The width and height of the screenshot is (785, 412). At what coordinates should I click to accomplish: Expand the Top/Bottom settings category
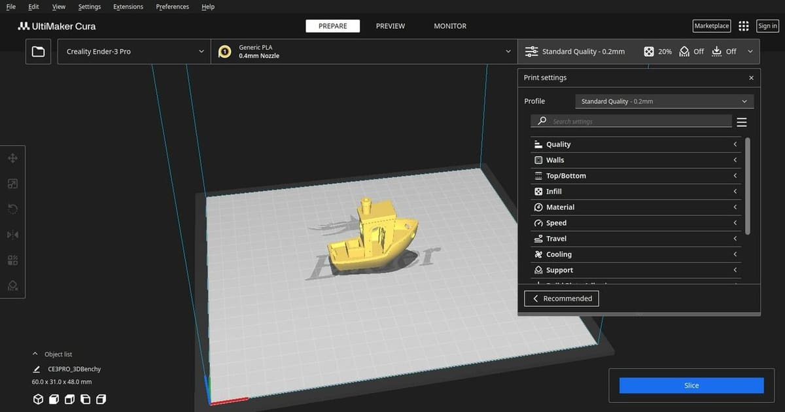(x=636, y=176)
